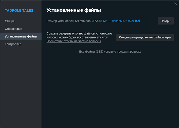This screenshot has height=128, width=179.
Task: Click the backup description text beginning Создать резервную копию
Action: 79,35
